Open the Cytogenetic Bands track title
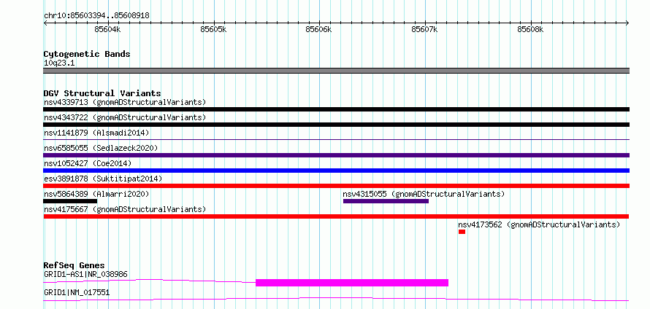This screenshot has height=309, width=650. 87,54
